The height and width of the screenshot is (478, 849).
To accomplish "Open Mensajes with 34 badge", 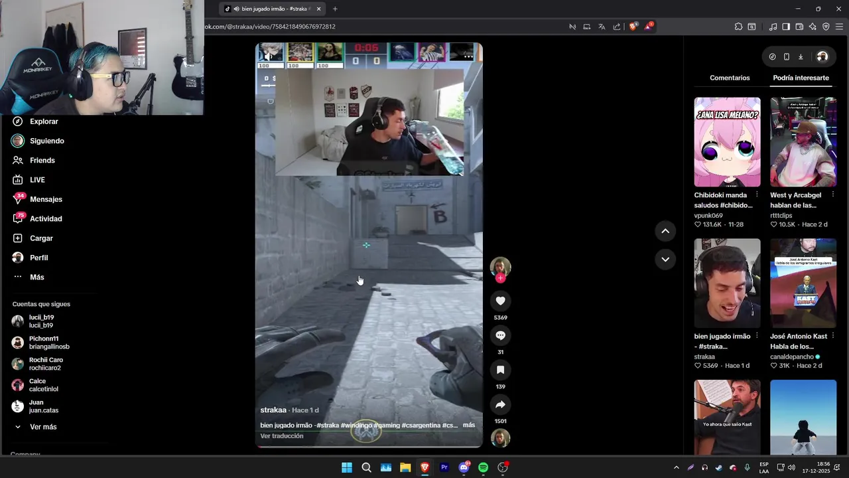I will pyautogui.click(x=46, y=199).
